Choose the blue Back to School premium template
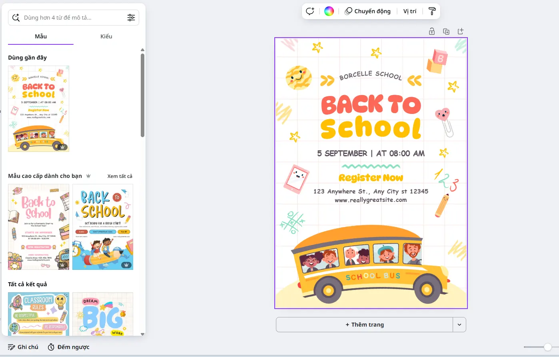The image size is (559, 357). [103, 227]
